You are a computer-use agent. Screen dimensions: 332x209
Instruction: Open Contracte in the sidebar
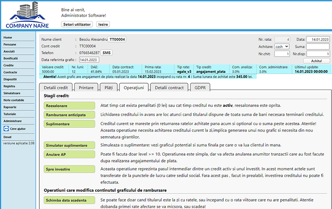pyautogui.click(x=10, y=72)
